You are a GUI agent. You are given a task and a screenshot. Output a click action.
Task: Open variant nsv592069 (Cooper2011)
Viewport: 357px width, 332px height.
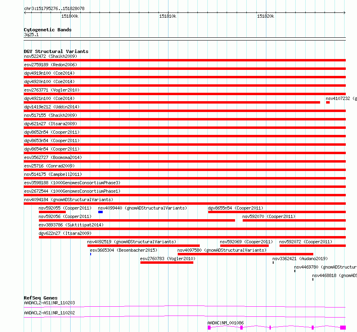pyautogui.click(x=245, y=246)
